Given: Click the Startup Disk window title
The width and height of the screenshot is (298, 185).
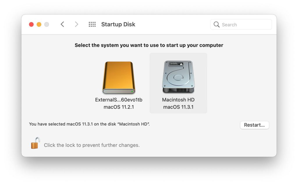Looking at the screenshot, I should 118,24.
